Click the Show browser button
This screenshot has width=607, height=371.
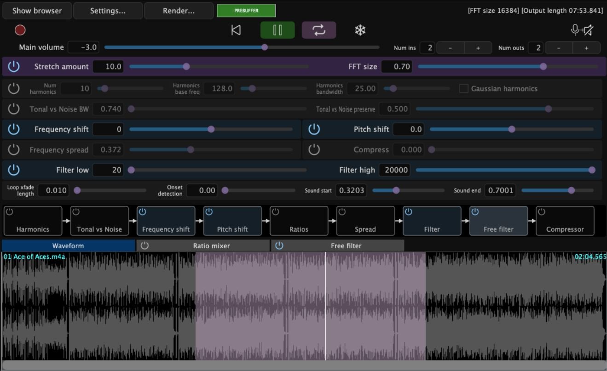37,11
